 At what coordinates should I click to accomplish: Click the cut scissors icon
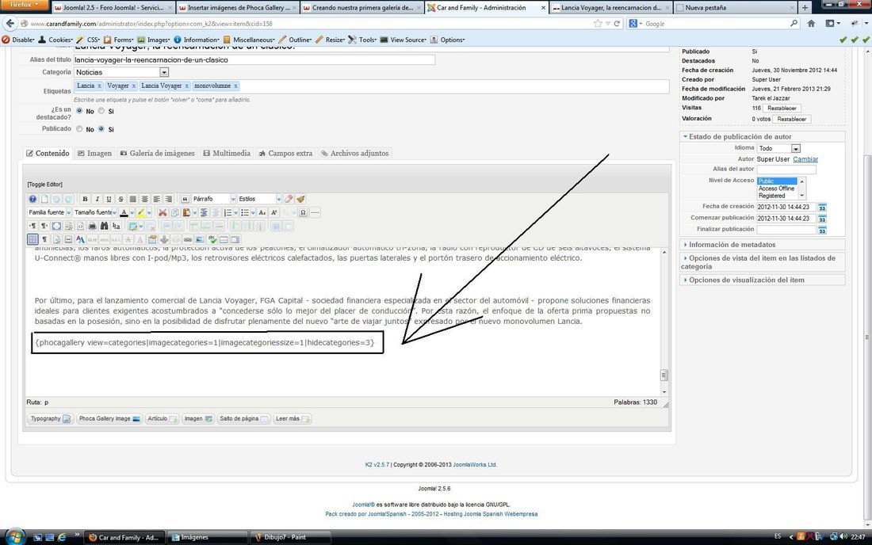coord(163,212)
